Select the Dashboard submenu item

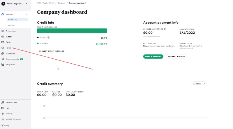(13, 20)
